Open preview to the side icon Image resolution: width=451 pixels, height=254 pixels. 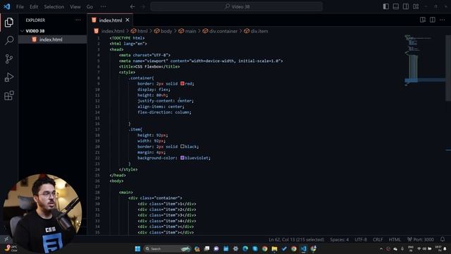[423, 20]
